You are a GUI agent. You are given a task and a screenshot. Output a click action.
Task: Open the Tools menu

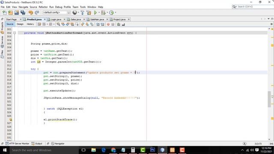coord(83,7)
